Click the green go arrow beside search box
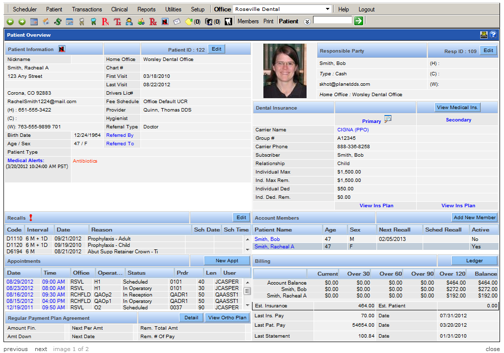The width and height of the screenshot is (504, 353). 358,21
